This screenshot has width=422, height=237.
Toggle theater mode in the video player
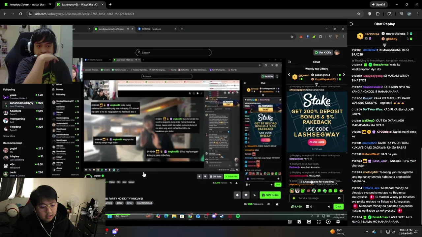click(x=309, y=222)
